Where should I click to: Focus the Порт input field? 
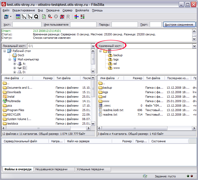(x=156, y=25)
